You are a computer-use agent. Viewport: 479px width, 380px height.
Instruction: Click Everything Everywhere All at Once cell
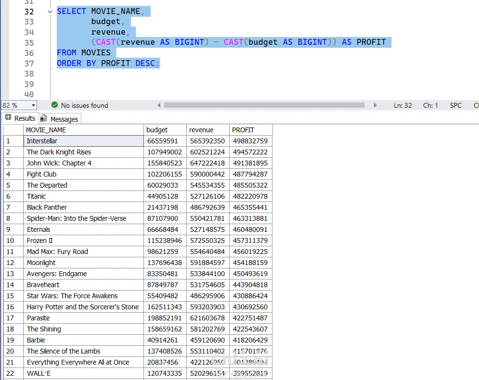pos(83,362)
